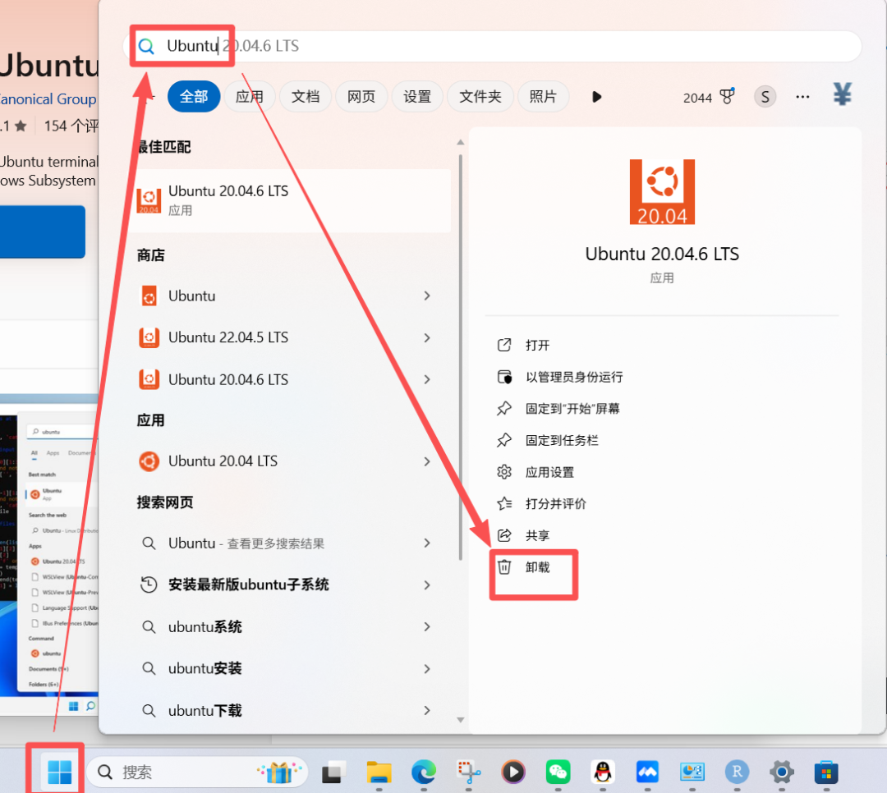Image resolution: width=887 pixels, height=793 pixels.
Task: Open the three-dot more options menu
Action: tap(802, 97)
